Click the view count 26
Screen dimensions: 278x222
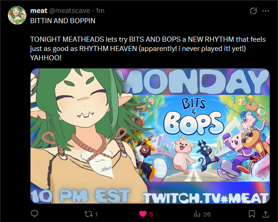(x=207, y=215)
